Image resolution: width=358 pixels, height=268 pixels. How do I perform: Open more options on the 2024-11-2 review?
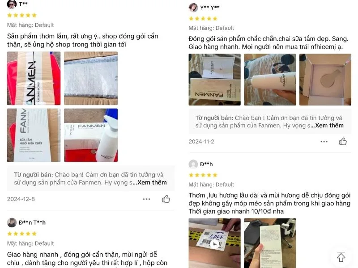coord(324,142)
